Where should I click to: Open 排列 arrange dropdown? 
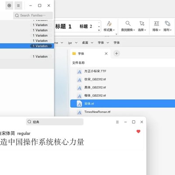pos(168,26)
